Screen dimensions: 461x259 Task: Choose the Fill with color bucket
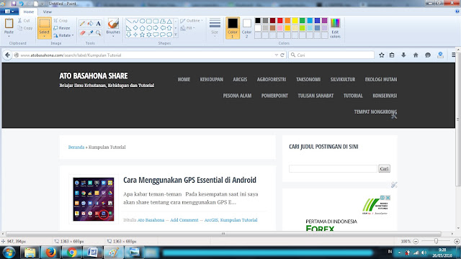(x=90, y=24)
